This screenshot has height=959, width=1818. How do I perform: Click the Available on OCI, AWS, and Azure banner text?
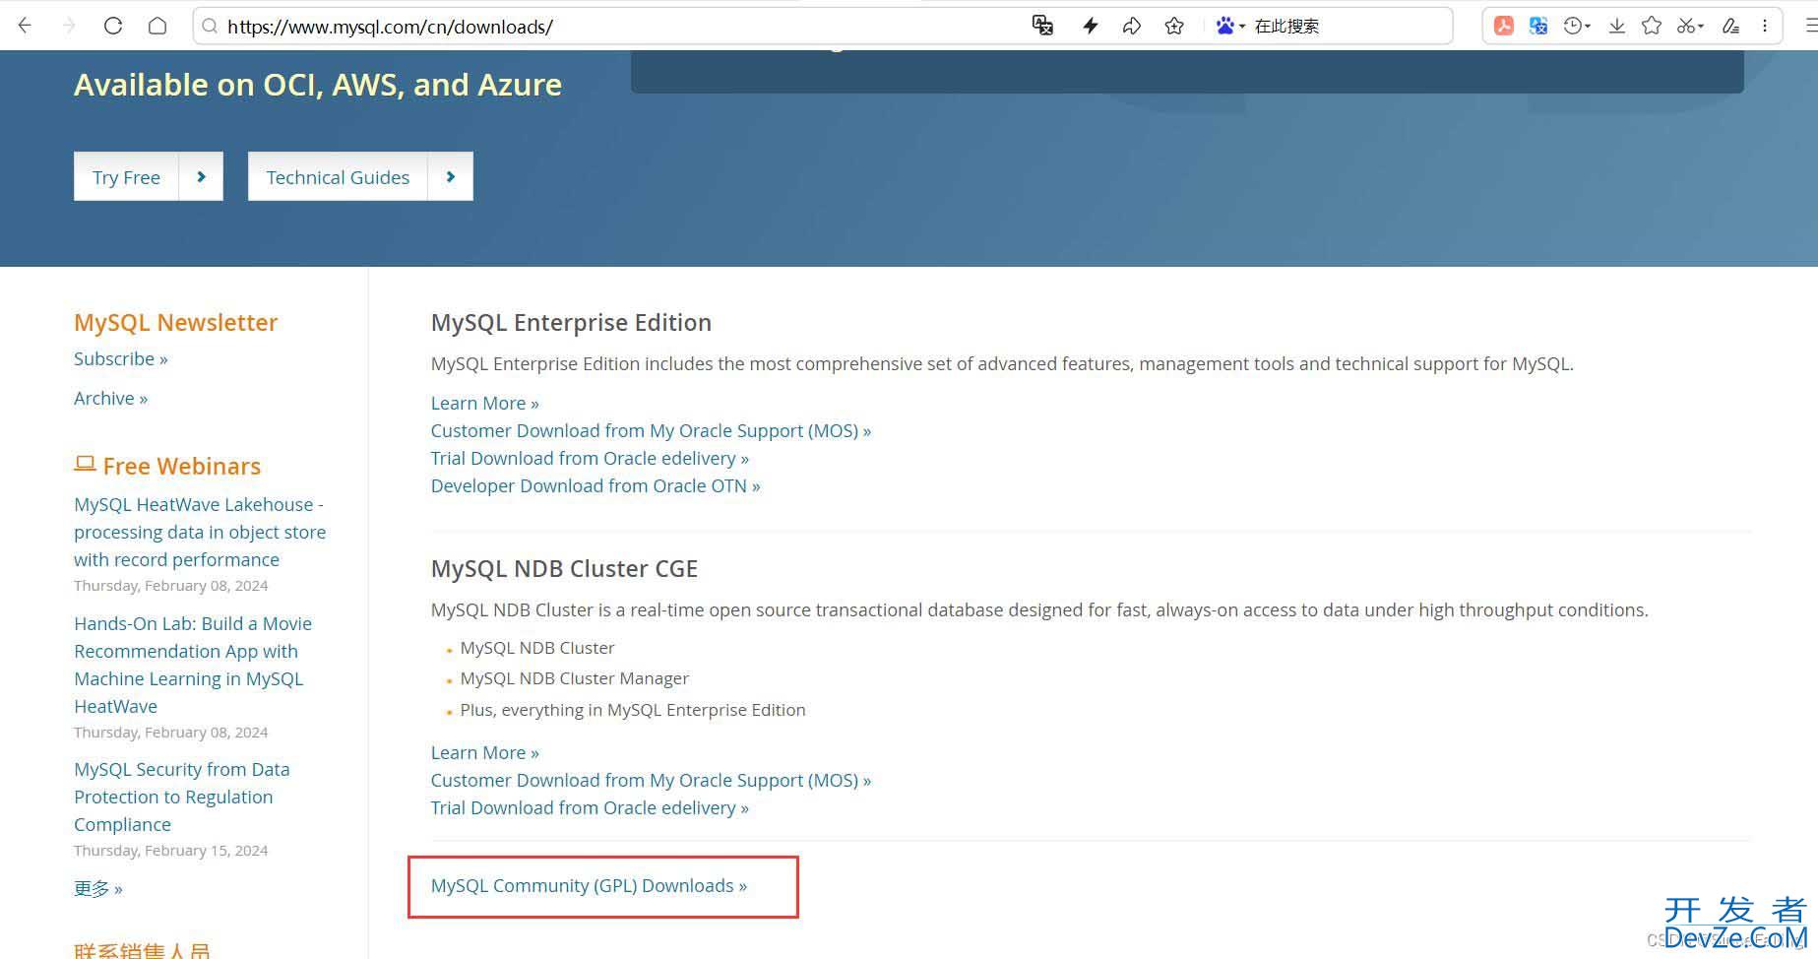[x=318, y=85]
